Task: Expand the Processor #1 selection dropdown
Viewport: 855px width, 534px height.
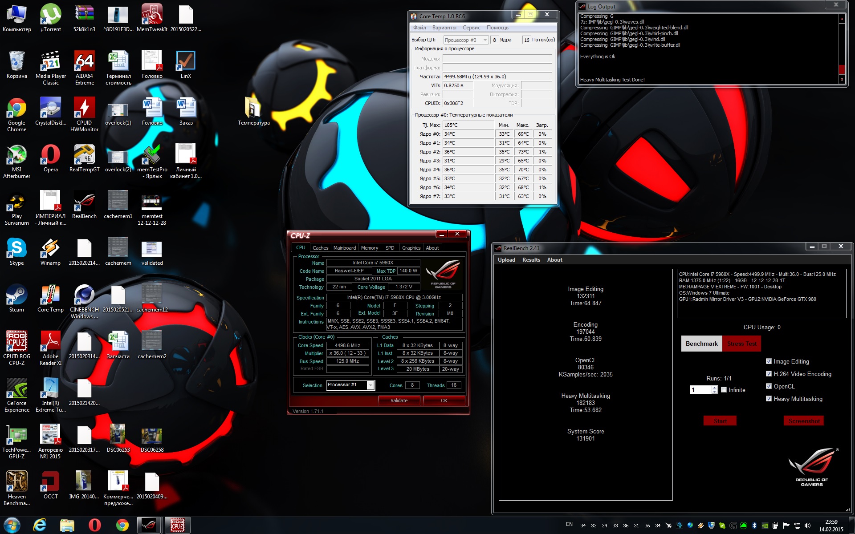Action: pyautogui.click(x=370, y=385)
